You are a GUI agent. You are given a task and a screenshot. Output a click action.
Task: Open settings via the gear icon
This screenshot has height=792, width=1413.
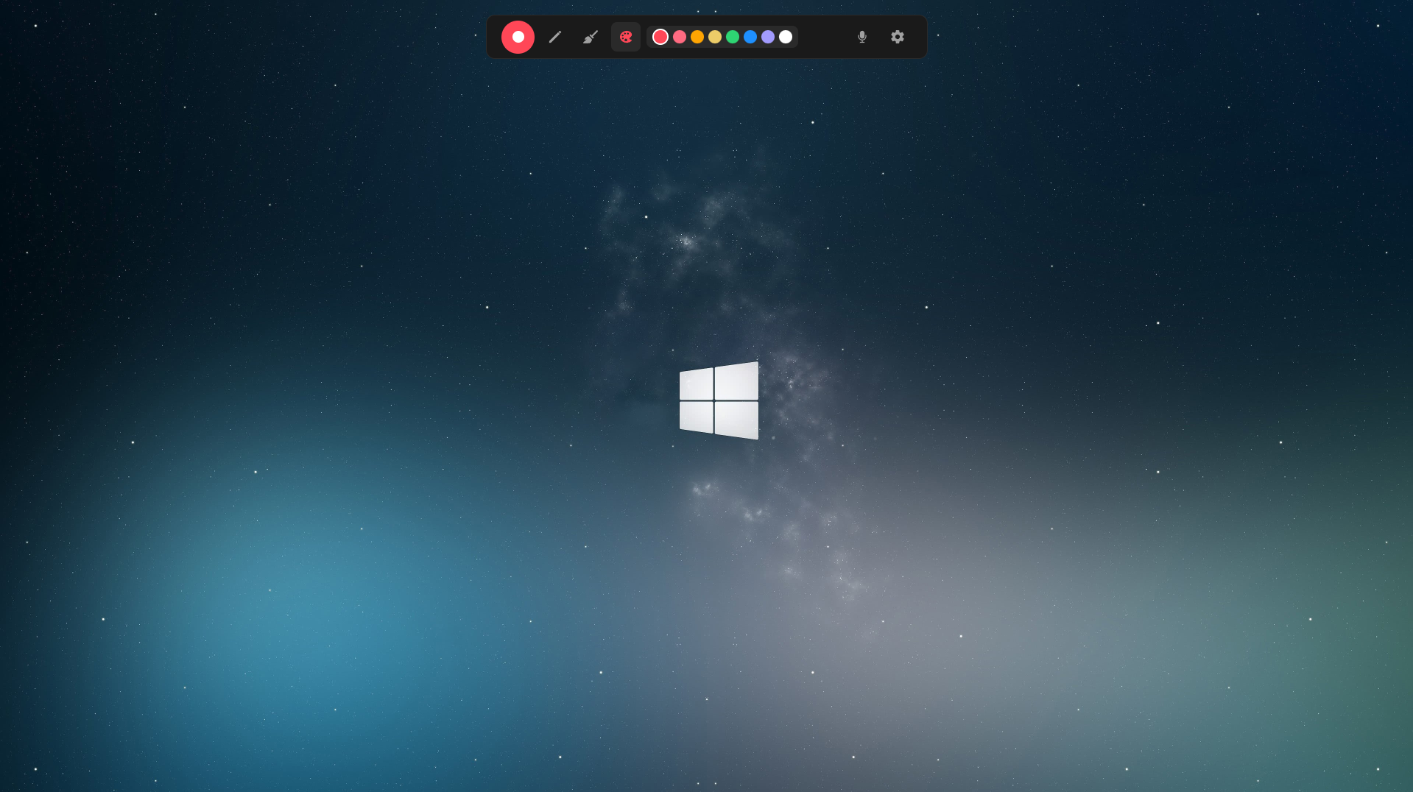point(898,37)
